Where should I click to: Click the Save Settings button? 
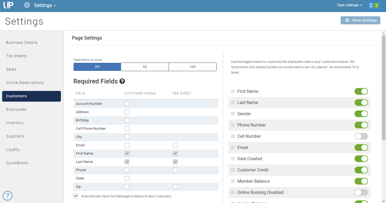coord(360,20)
